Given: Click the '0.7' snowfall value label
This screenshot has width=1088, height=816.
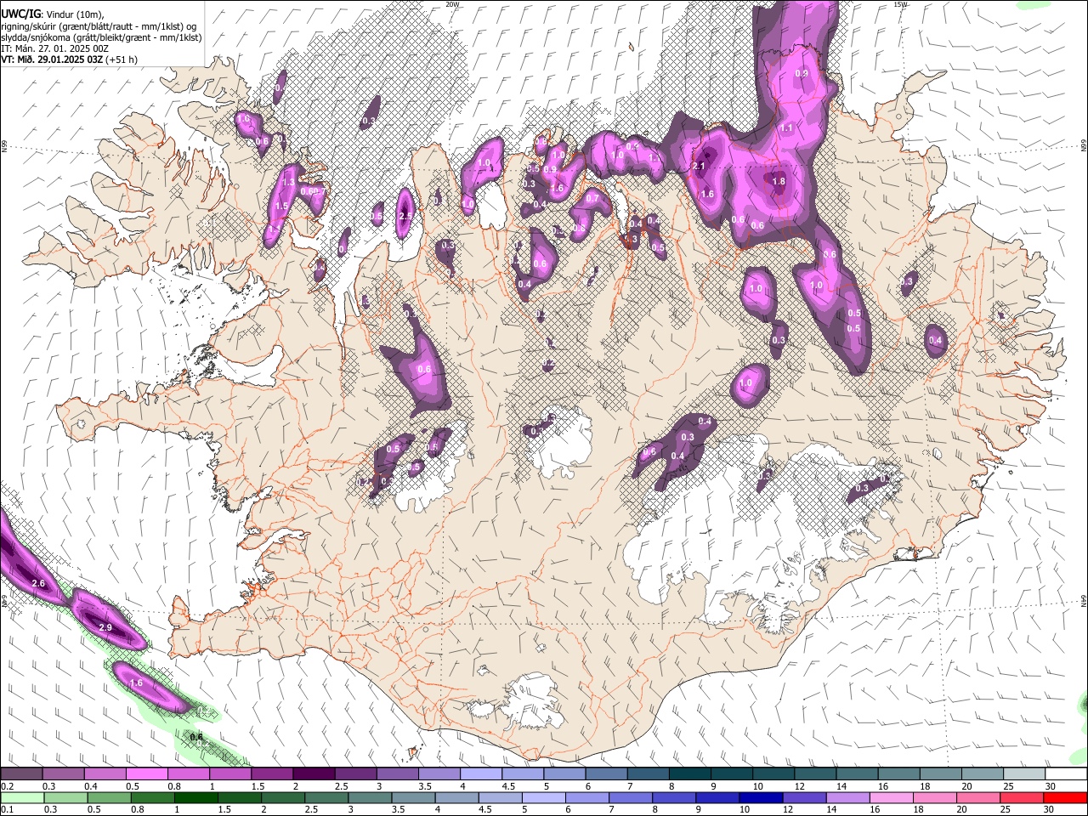Looking at the screenshot, I should pos(592,198).
